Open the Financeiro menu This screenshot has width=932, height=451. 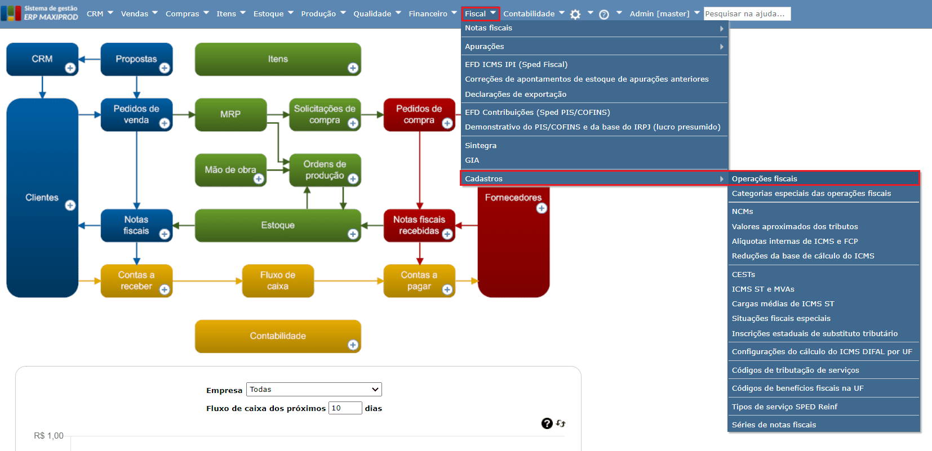tap(433, 14)
